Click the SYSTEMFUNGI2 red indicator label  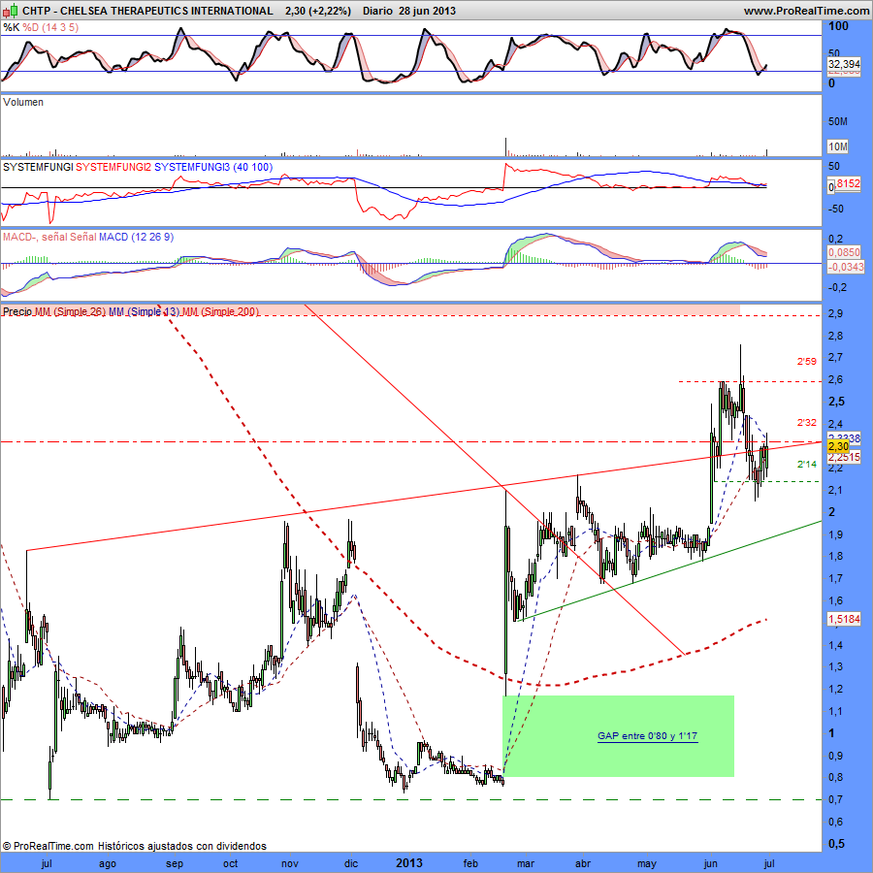coord(113,167)
